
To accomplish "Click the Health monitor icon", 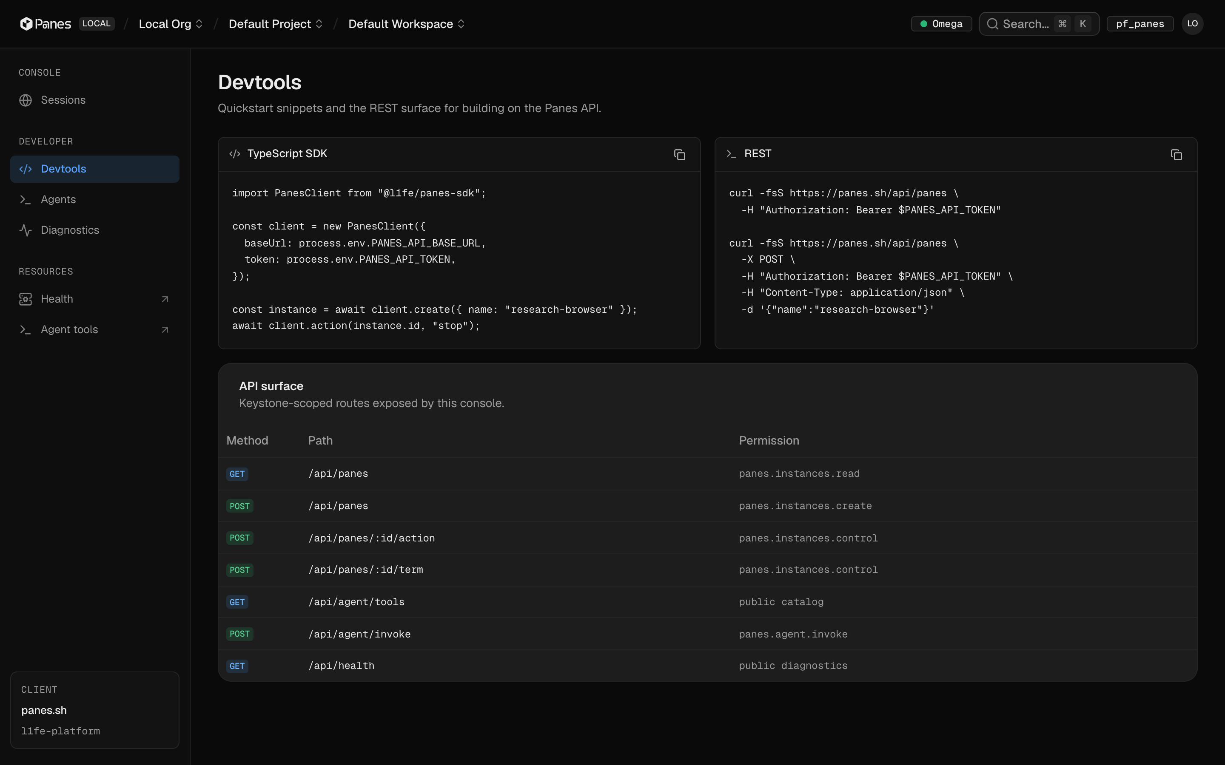I will tap(26, 299).
